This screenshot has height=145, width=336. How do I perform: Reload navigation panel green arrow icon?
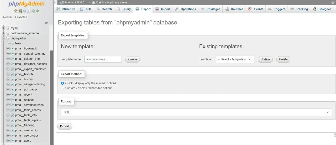(x=37, y=11)
